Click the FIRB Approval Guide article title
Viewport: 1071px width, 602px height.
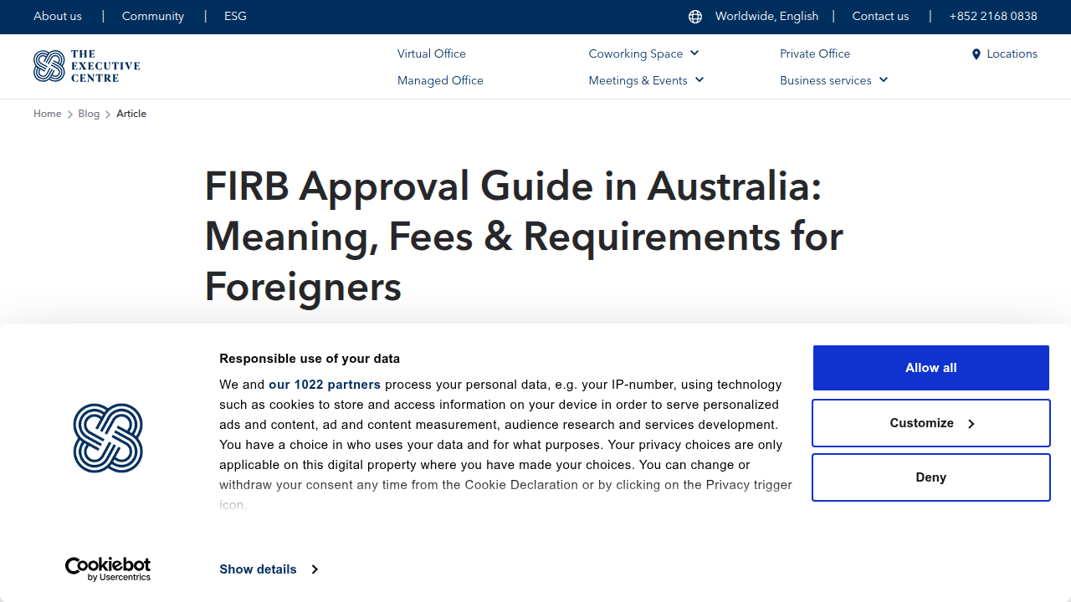tap(524, 236)
